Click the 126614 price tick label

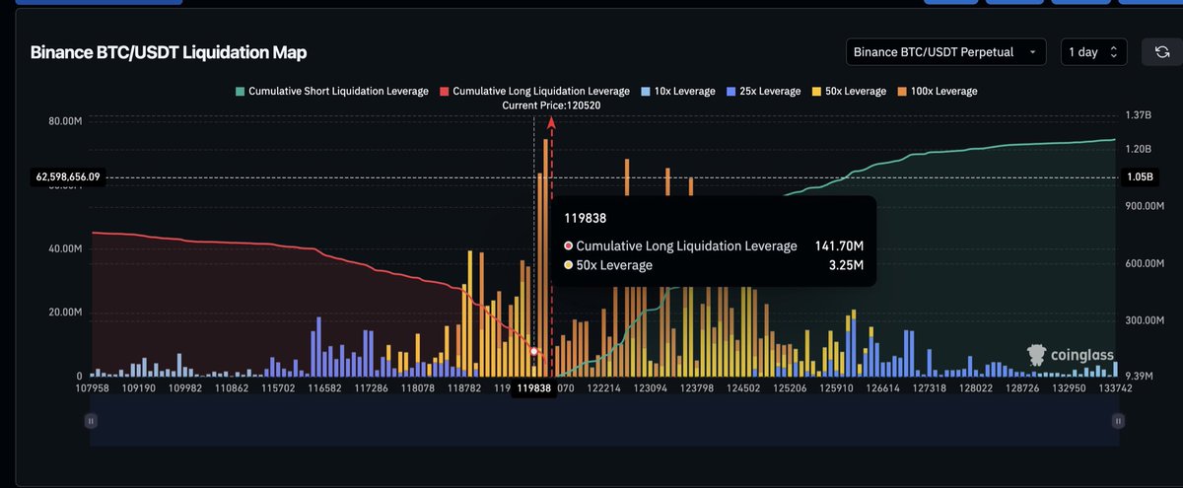coord(883,388)
